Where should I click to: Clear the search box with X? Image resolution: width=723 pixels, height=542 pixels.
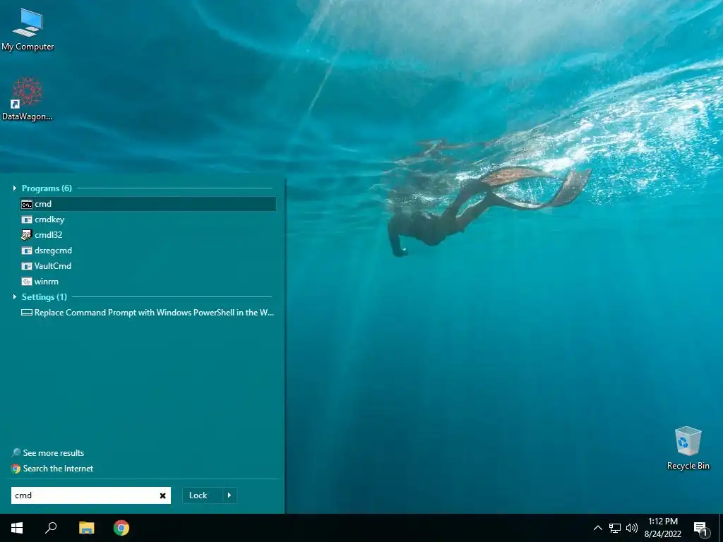pyautogui.click(x=163, y=496)
